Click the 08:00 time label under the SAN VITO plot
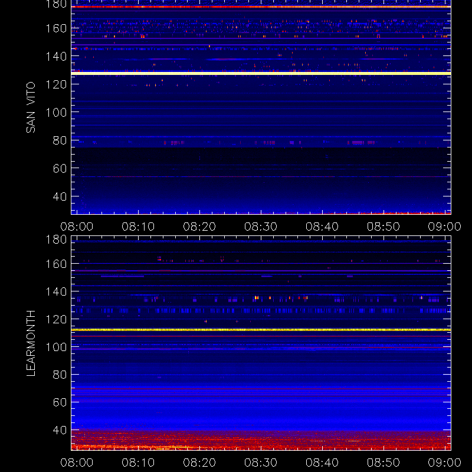 77,227
